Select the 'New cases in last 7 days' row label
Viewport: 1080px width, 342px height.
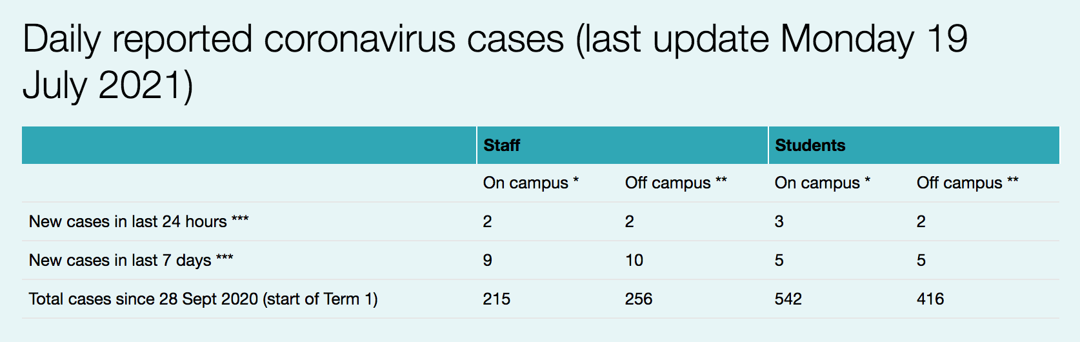131,261
